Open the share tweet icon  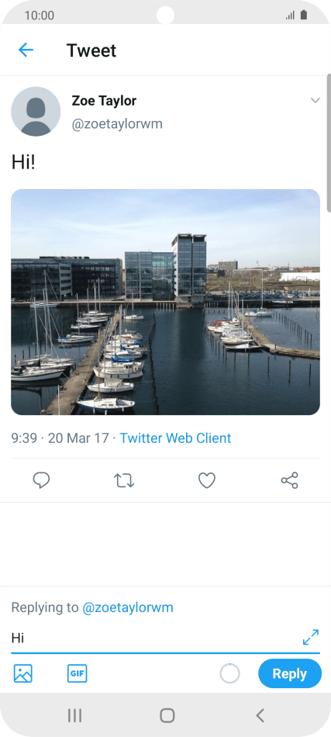[x=290, y=480]
